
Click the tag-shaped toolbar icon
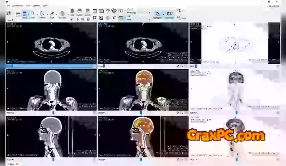pos(114,11)
